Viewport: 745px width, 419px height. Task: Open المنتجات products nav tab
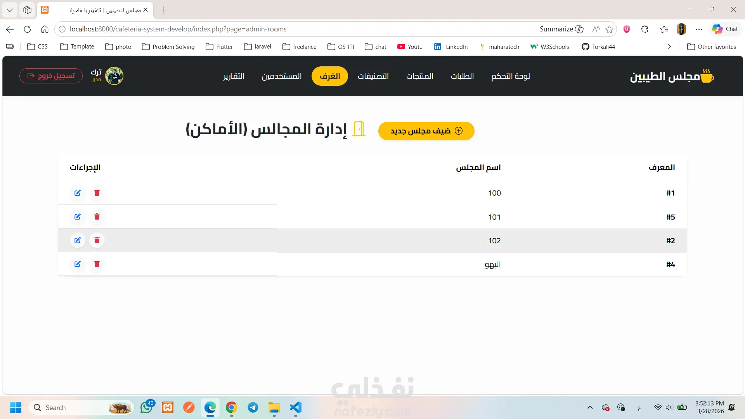coord(419,76)
